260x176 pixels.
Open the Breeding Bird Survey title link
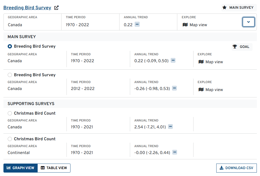(x=27, y=8)
